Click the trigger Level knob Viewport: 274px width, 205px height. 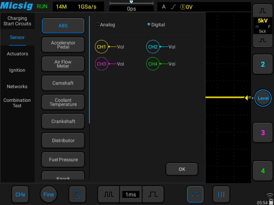pos(263,98)
